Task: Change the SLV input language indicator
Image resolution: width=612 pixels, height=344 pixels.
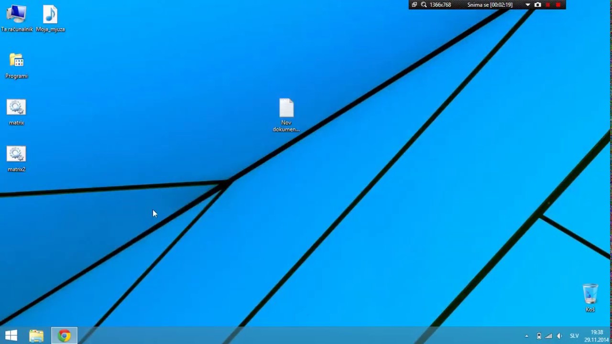Action: [574, 336]
